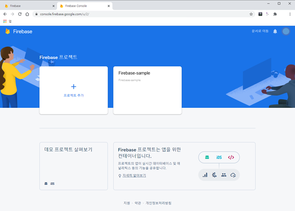The image size is (295, 211).
Task: Click the green Android icon in diagram
Action: [207, 157]
